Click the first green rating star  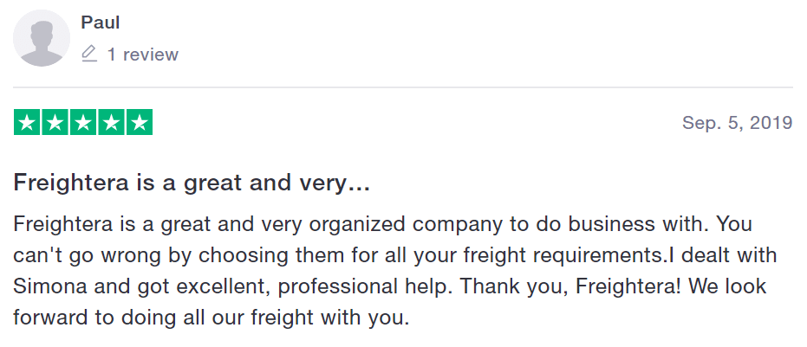point(27,122)
